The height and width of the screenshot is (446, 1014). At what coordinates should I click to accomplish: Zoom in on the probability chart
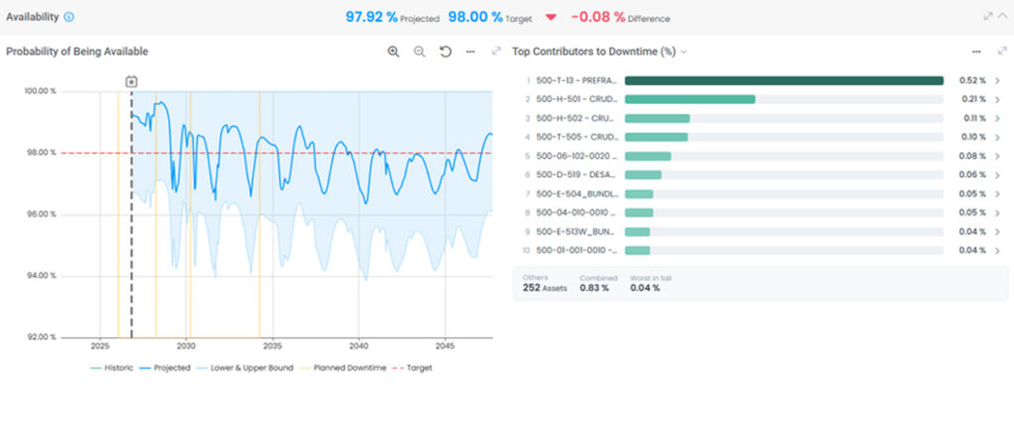[393, 51]
